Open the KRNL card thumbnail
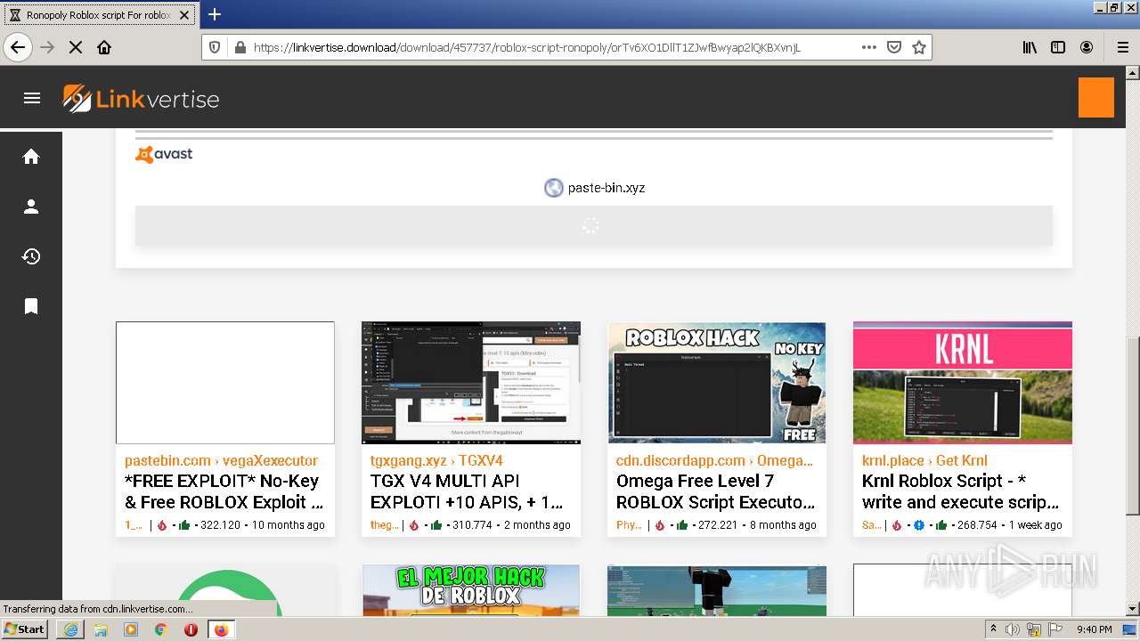 tap(963, 383)
